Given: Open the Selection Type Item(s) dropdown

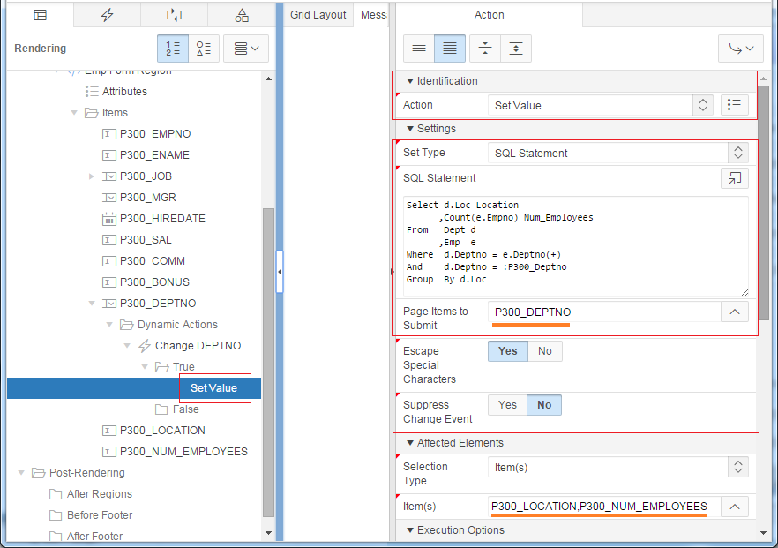Looking at the screenshot, I should [618, 467].
